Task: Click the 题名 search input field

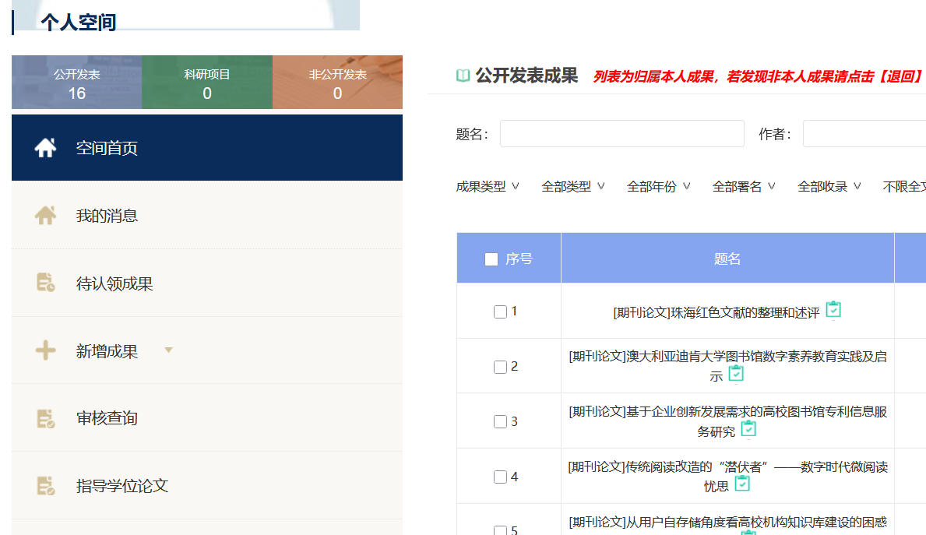Action: point(621,134)
